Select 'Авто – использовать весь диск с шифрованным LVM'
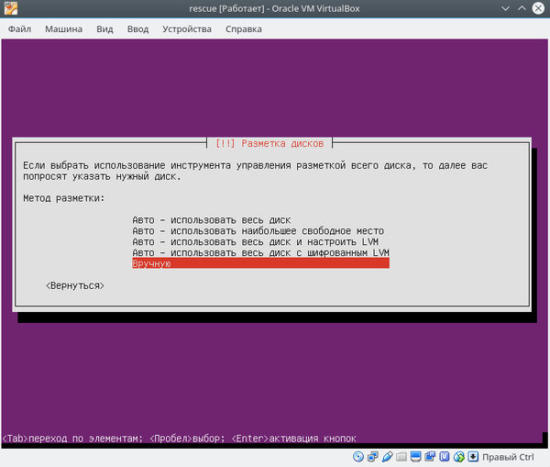550x467 pixels. coord(260,253)
